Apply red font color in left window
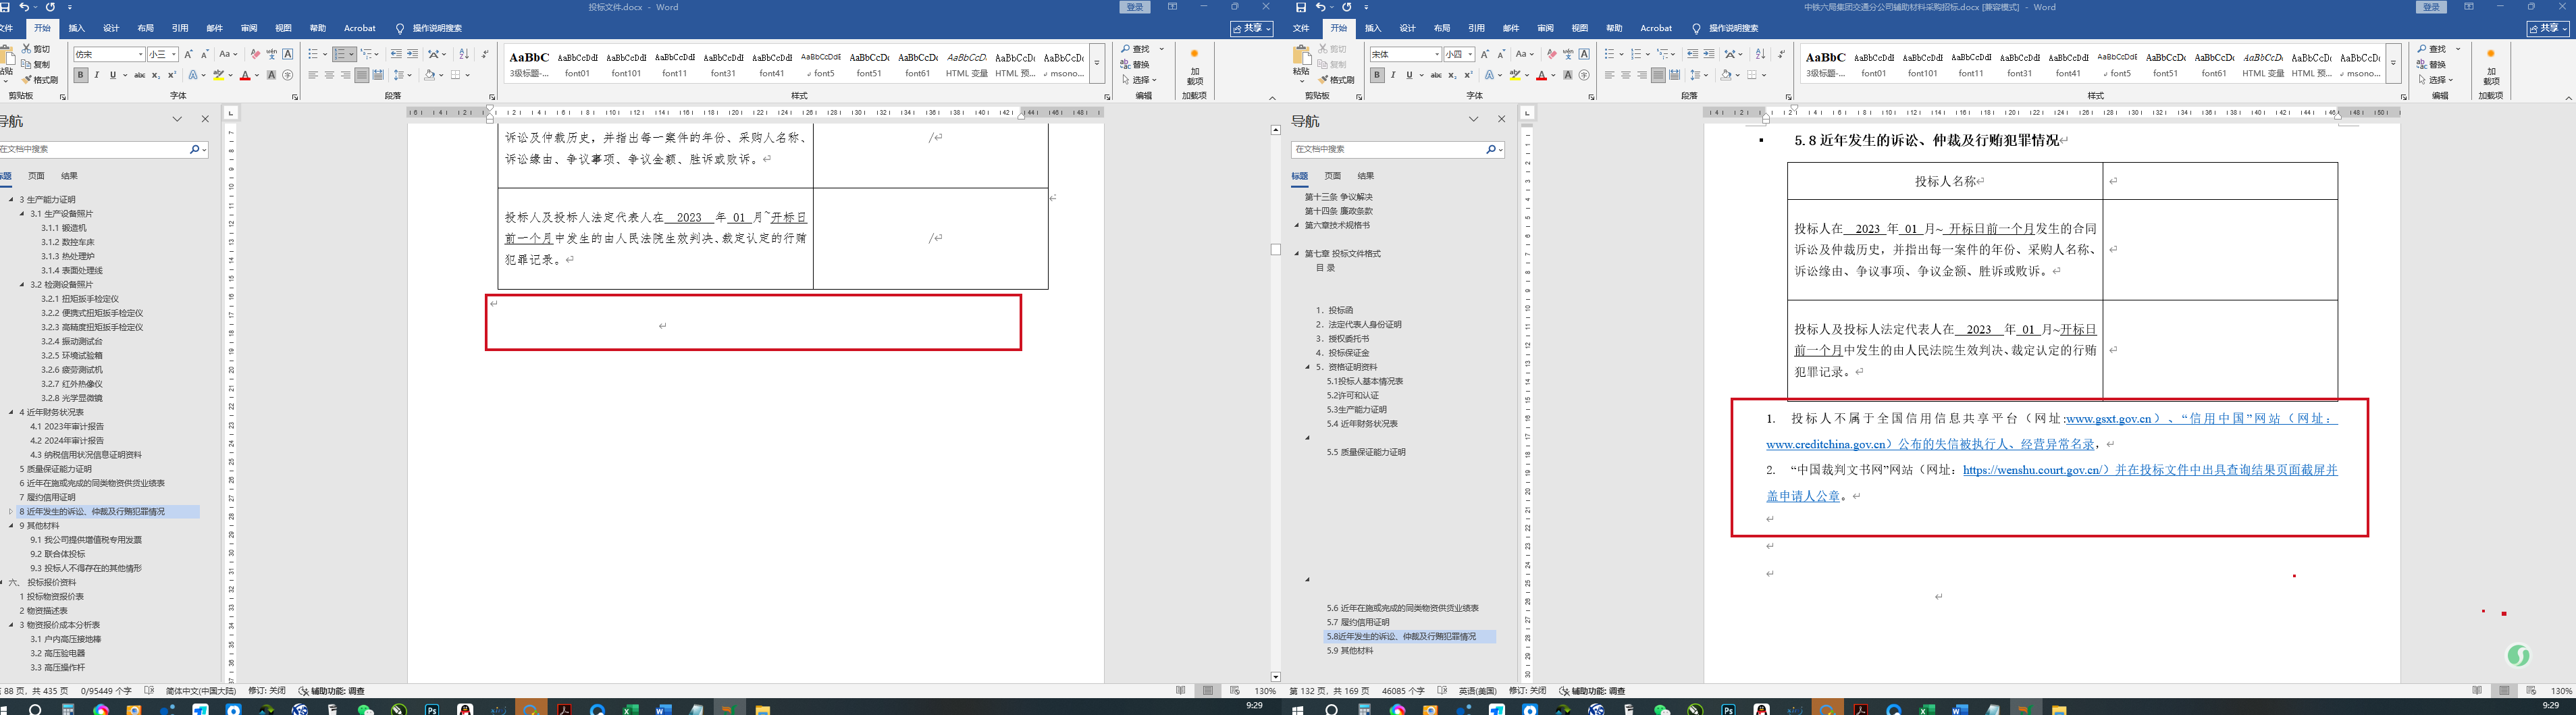 (x=245, y=75)
